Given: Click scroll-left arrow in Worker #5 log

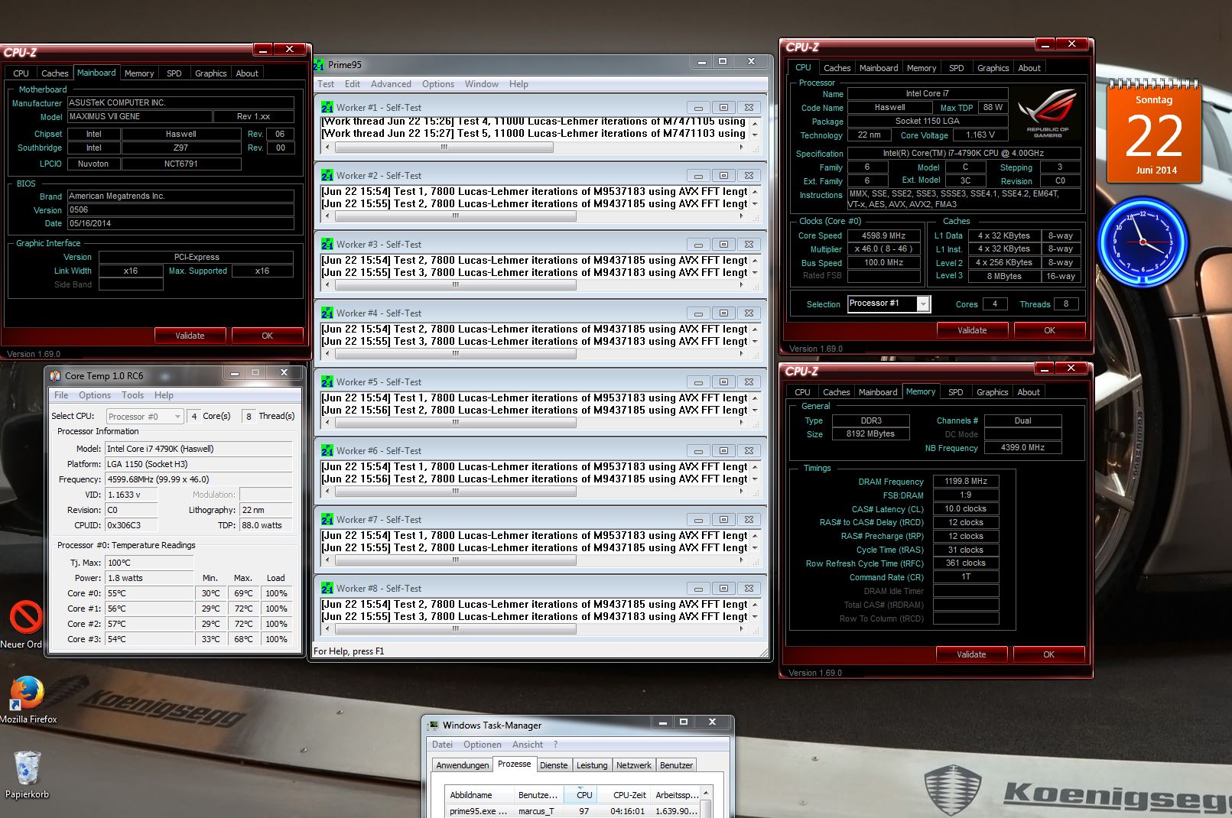Looking at the screenshot, I should click(327, 423).
